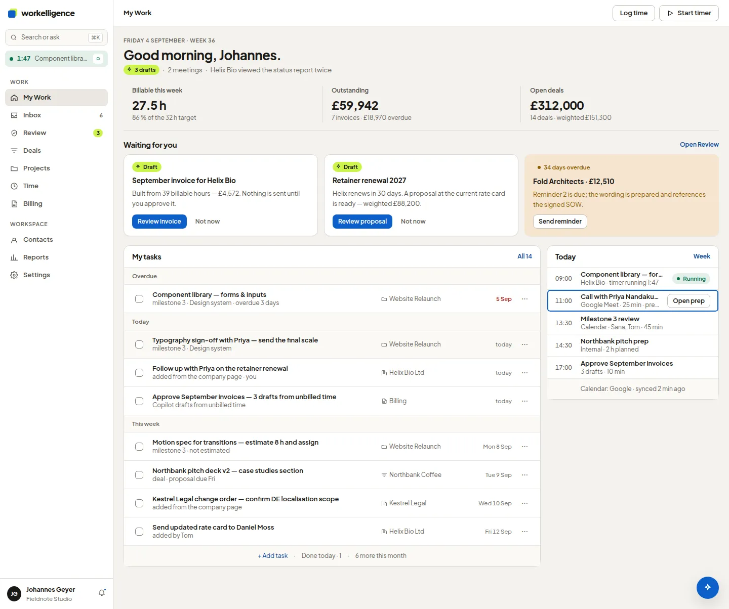Go to Inbox in the sidebar
The width and height of the screenshot is (729, 609).
click(56, 115)
